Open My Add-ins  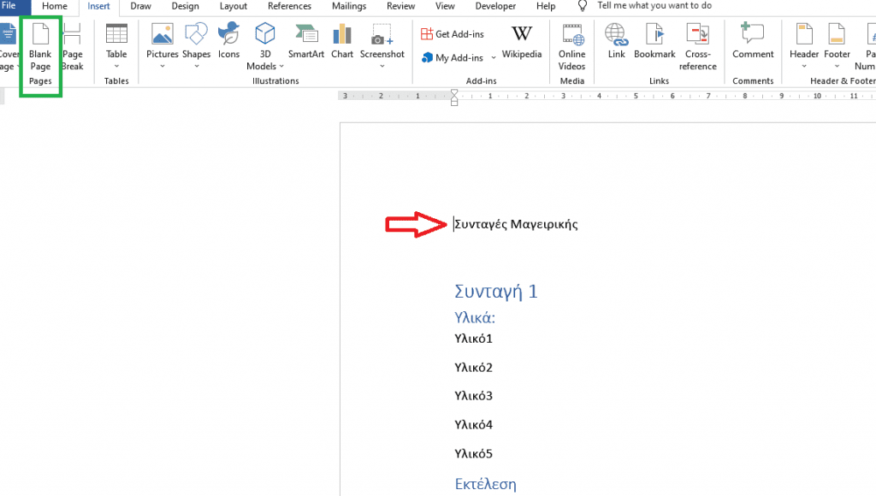pyautogui.click(x=451, y=57)
